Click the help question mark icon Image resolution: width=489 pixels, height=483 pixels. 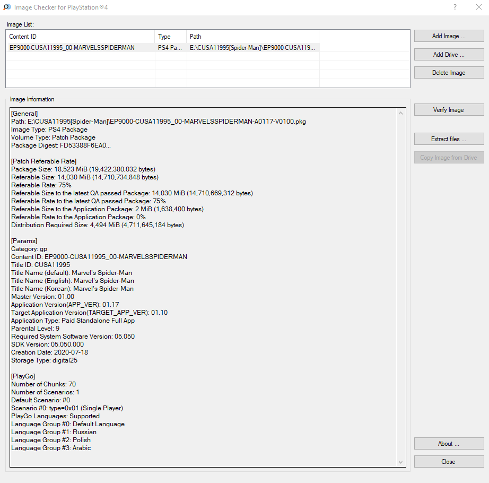(x=455, y=7)
